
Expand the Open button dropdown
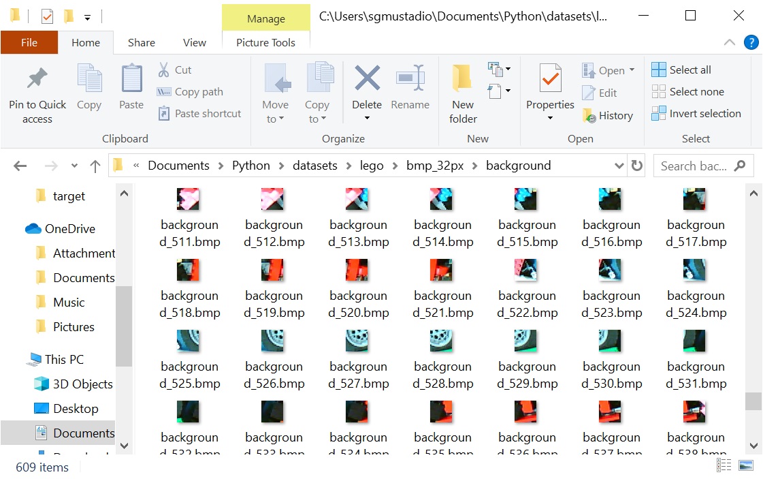coord(632,69)
